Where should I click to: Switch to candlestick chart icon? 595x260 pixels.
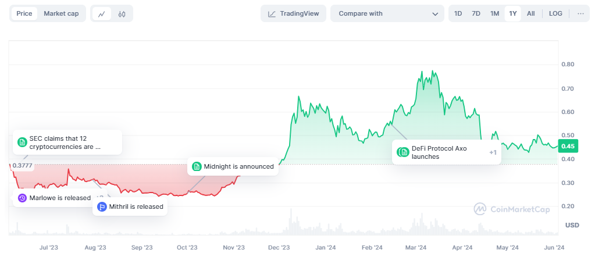click(122, 13)
